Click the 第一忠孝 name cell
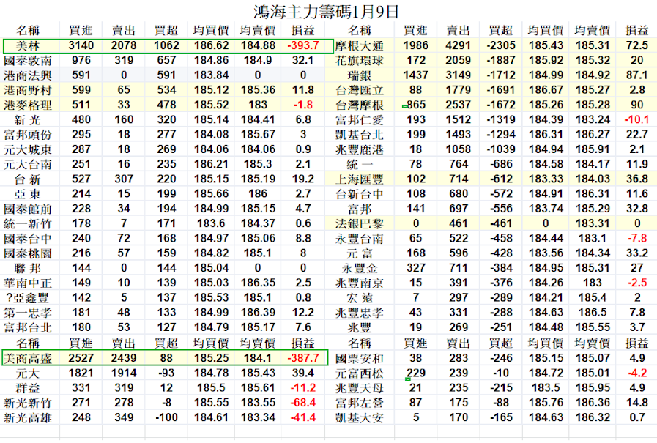Image resolution: width=657 pixels, height=443 pixels. click(28, 313)
